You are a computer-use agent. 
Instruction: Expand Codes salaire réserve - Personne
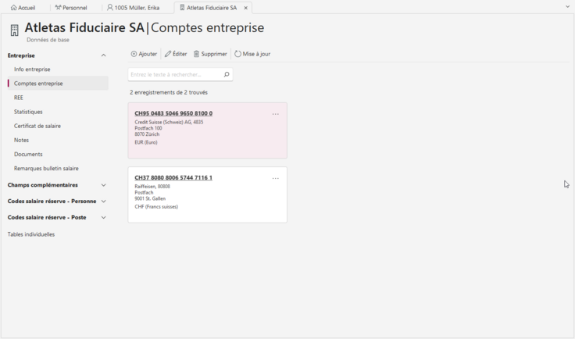coord(104,202)
